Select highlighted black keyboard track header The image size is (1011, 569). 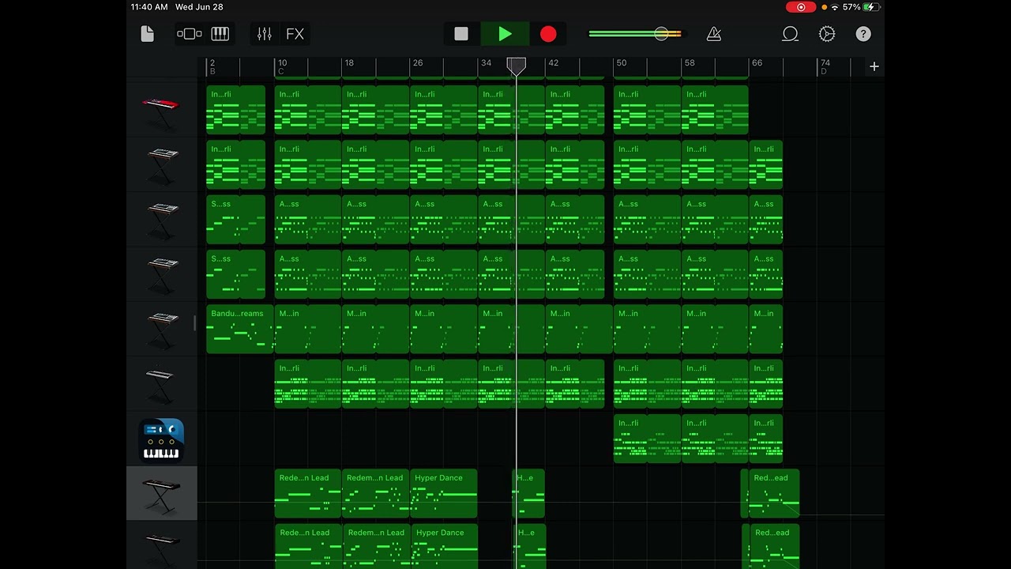point(161,493)
